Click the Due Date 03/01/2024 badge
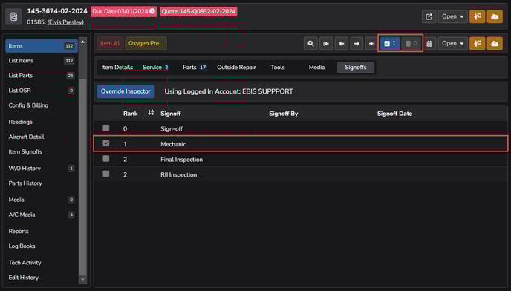511x291 pixels. click(123, 11)
